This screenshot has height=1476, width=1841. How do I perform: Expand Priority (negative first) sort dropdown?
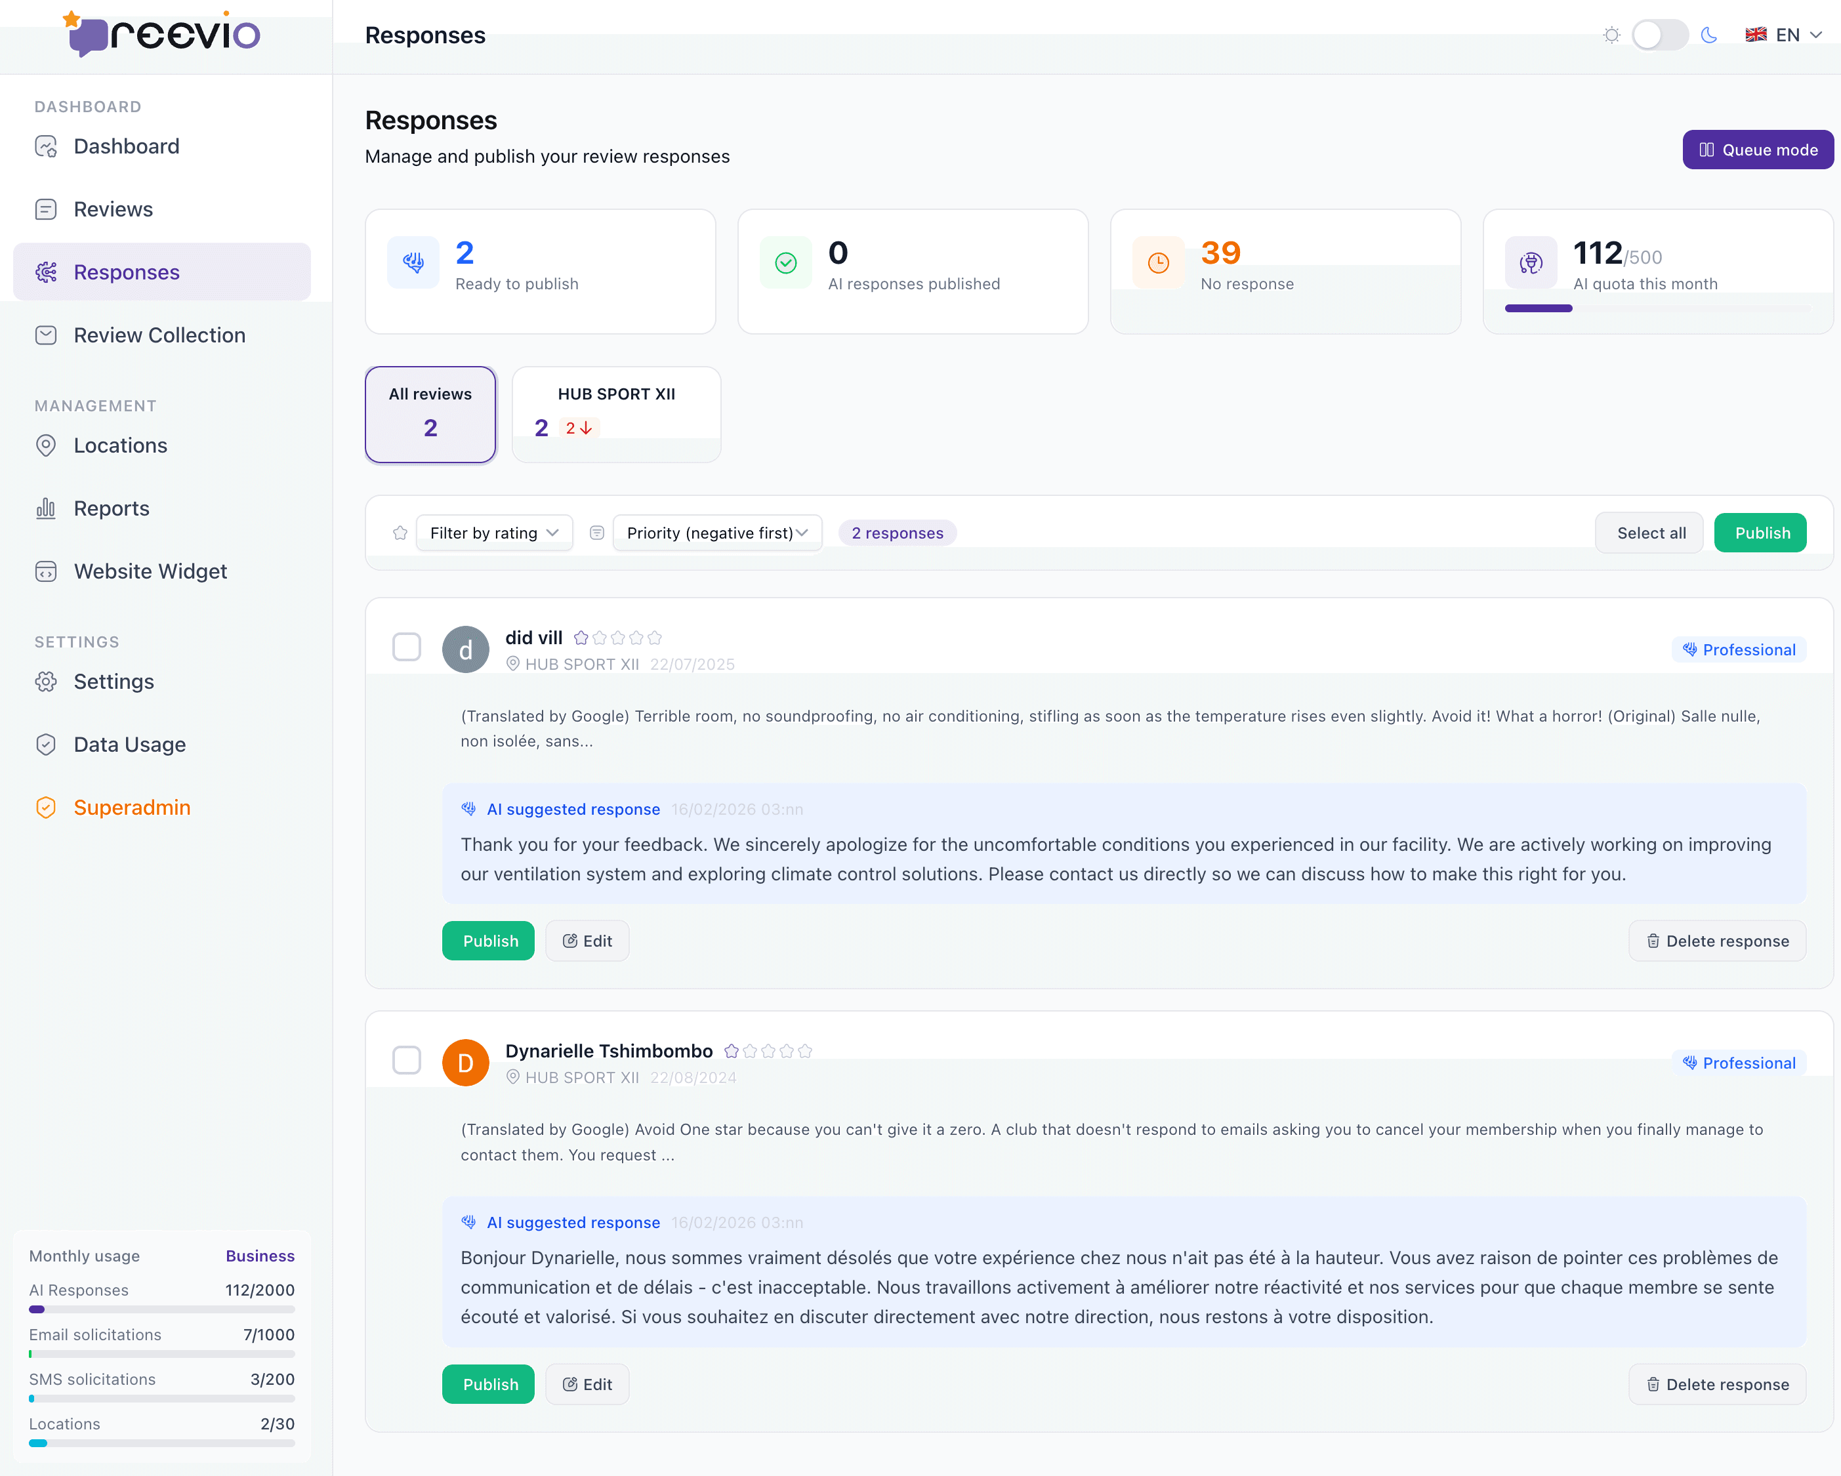tap(717, 533)
